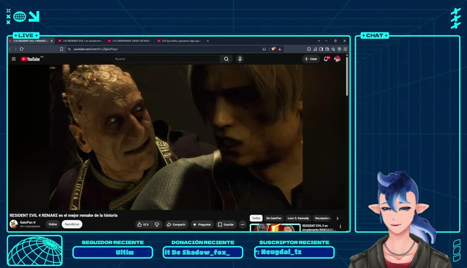Open more video actions (three dots)
This screenshot has height=268, width=467.
coord(243,224)
